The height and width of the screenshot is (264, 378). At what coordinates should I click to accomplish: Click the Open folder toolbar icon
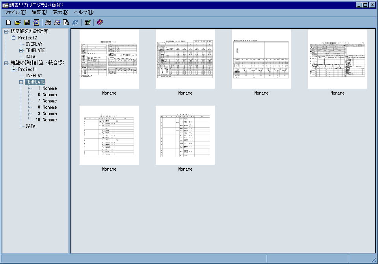click(17, 22)
